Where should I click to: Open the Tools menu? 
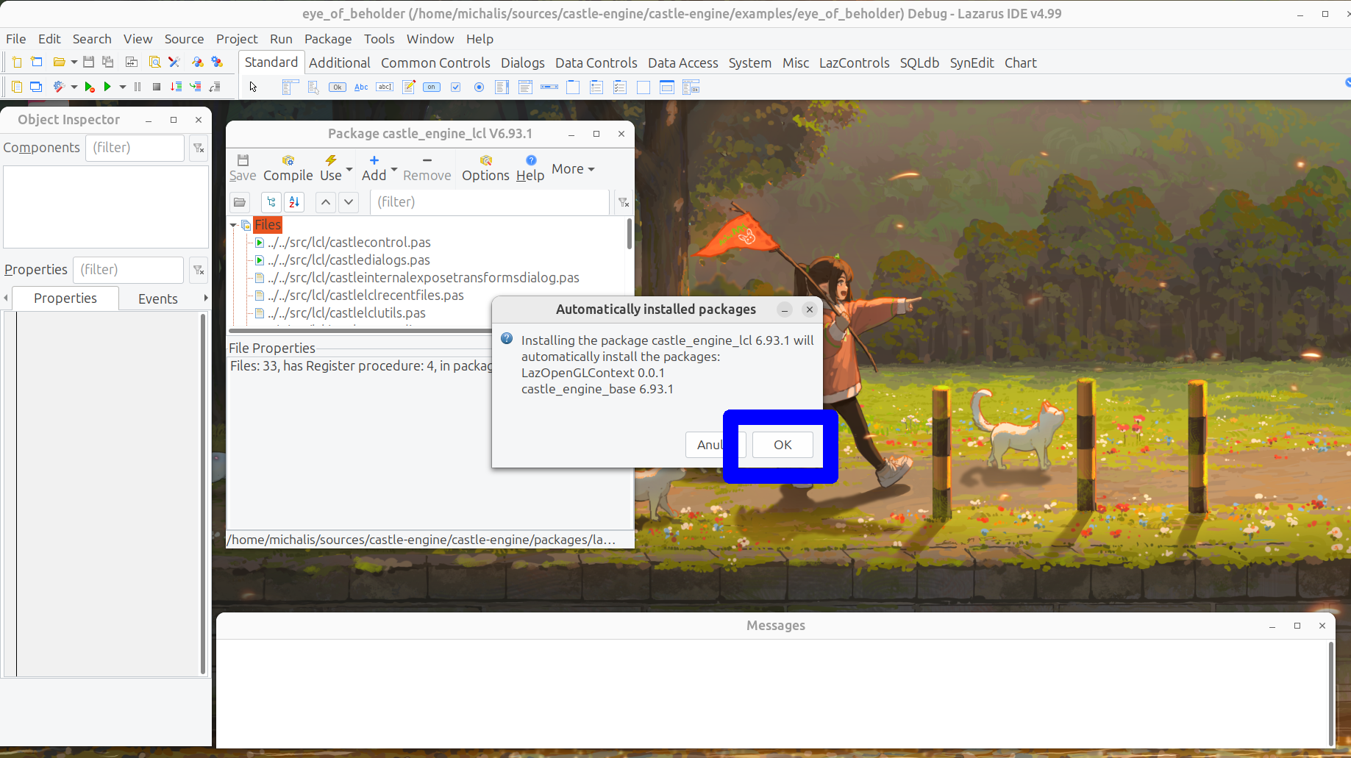click(379, 39)
